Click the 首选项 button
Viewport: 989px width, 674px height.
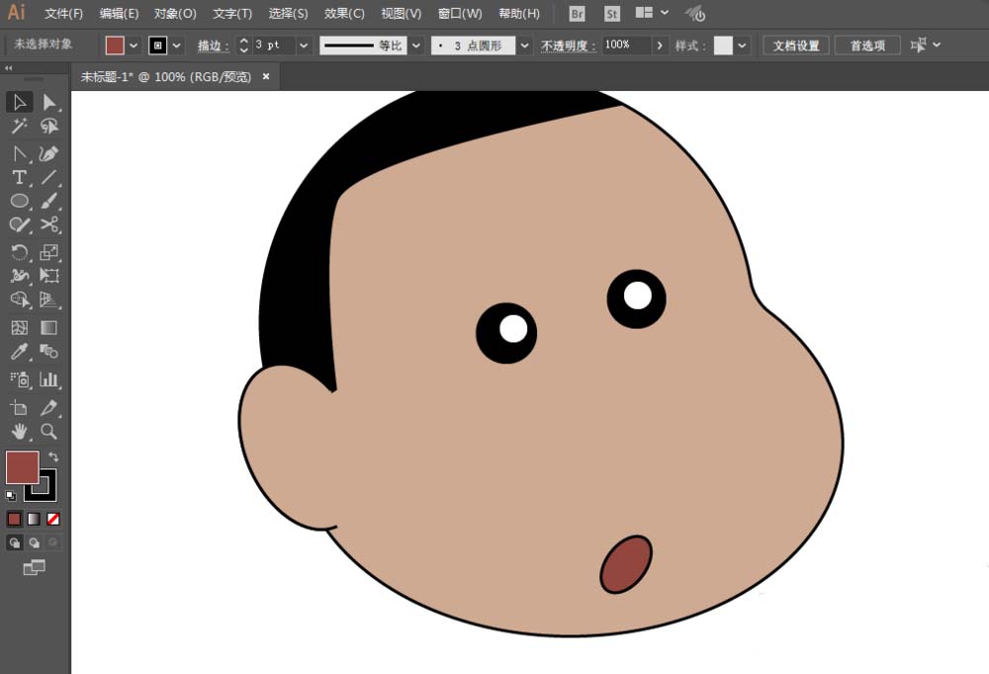[867, 45]
